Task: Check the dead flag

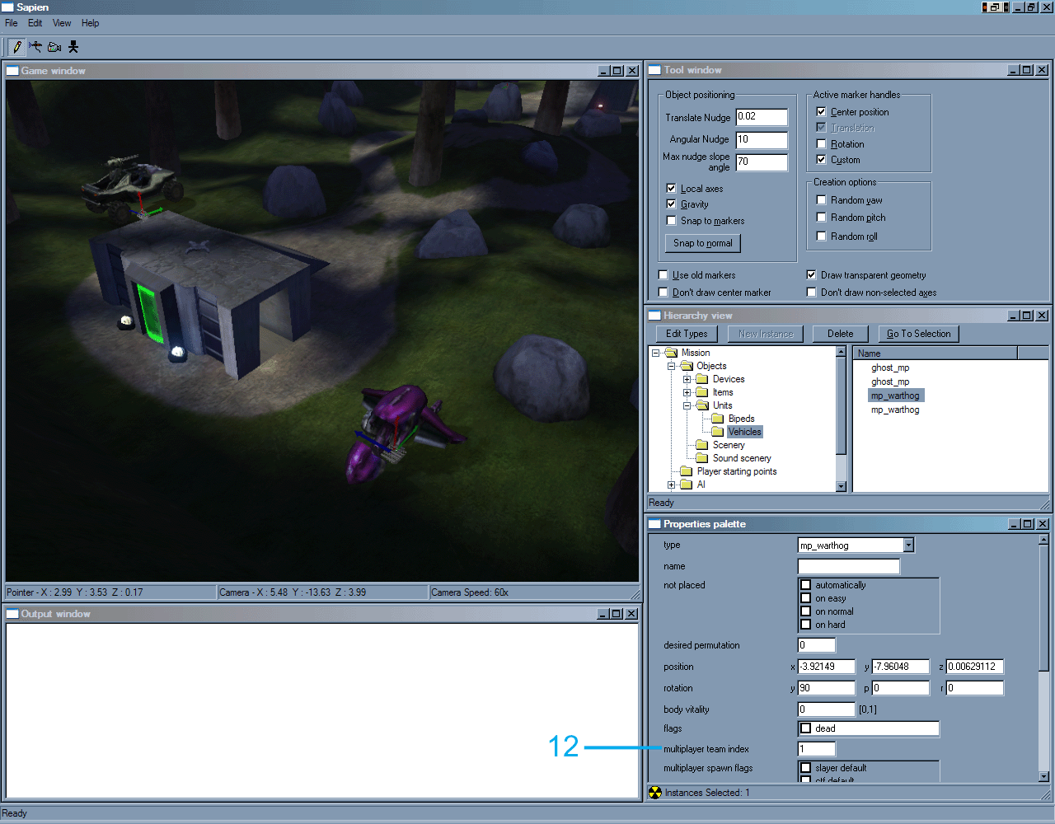Action: pyautogui.click(x=806, y=728)
